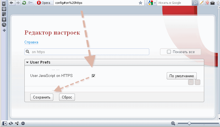Screen dimensions: 220x127
Task: Click the User JavaScript on HTTPS label
Action: coord(52,76)
